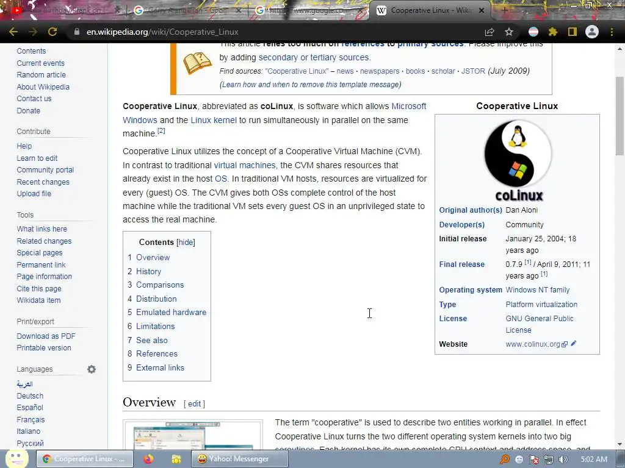Open the Linux kernel link
Image resolution: width=625 pixels, height=468 pixels.
coord(213,120)
